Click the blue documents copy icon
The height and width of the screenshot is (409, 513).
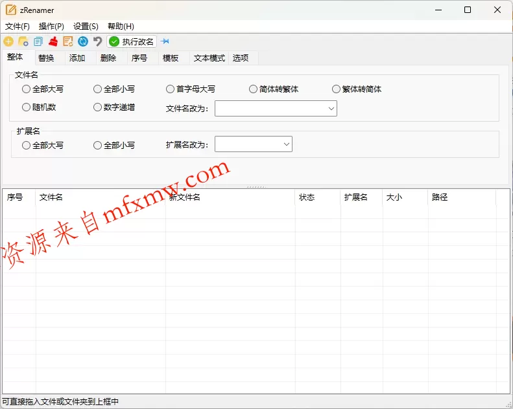pyautogui.click(x=38, y=41)
